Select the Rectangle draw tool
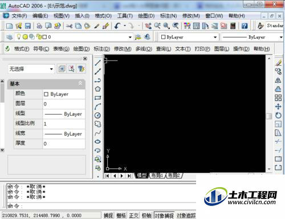 (x=98, y=98)
